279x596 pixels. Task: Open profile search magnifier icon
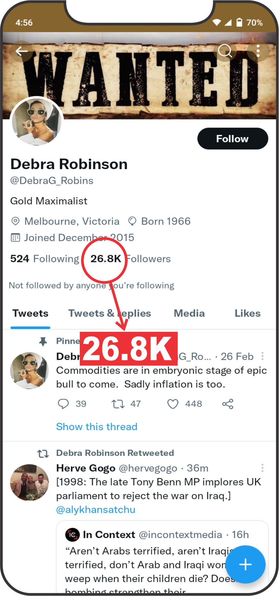225,51
